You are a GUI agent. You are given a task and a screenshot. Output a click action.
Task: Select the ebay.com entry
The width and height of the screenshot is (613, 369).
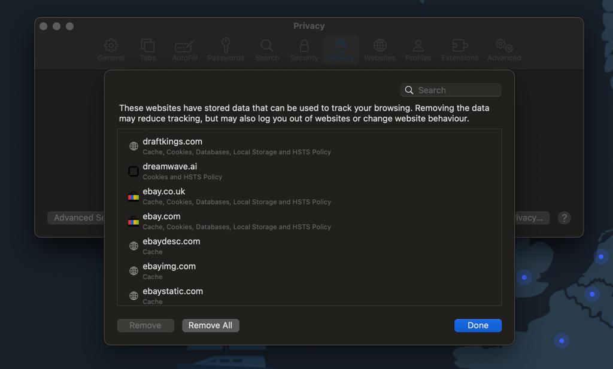coord(309,221)
